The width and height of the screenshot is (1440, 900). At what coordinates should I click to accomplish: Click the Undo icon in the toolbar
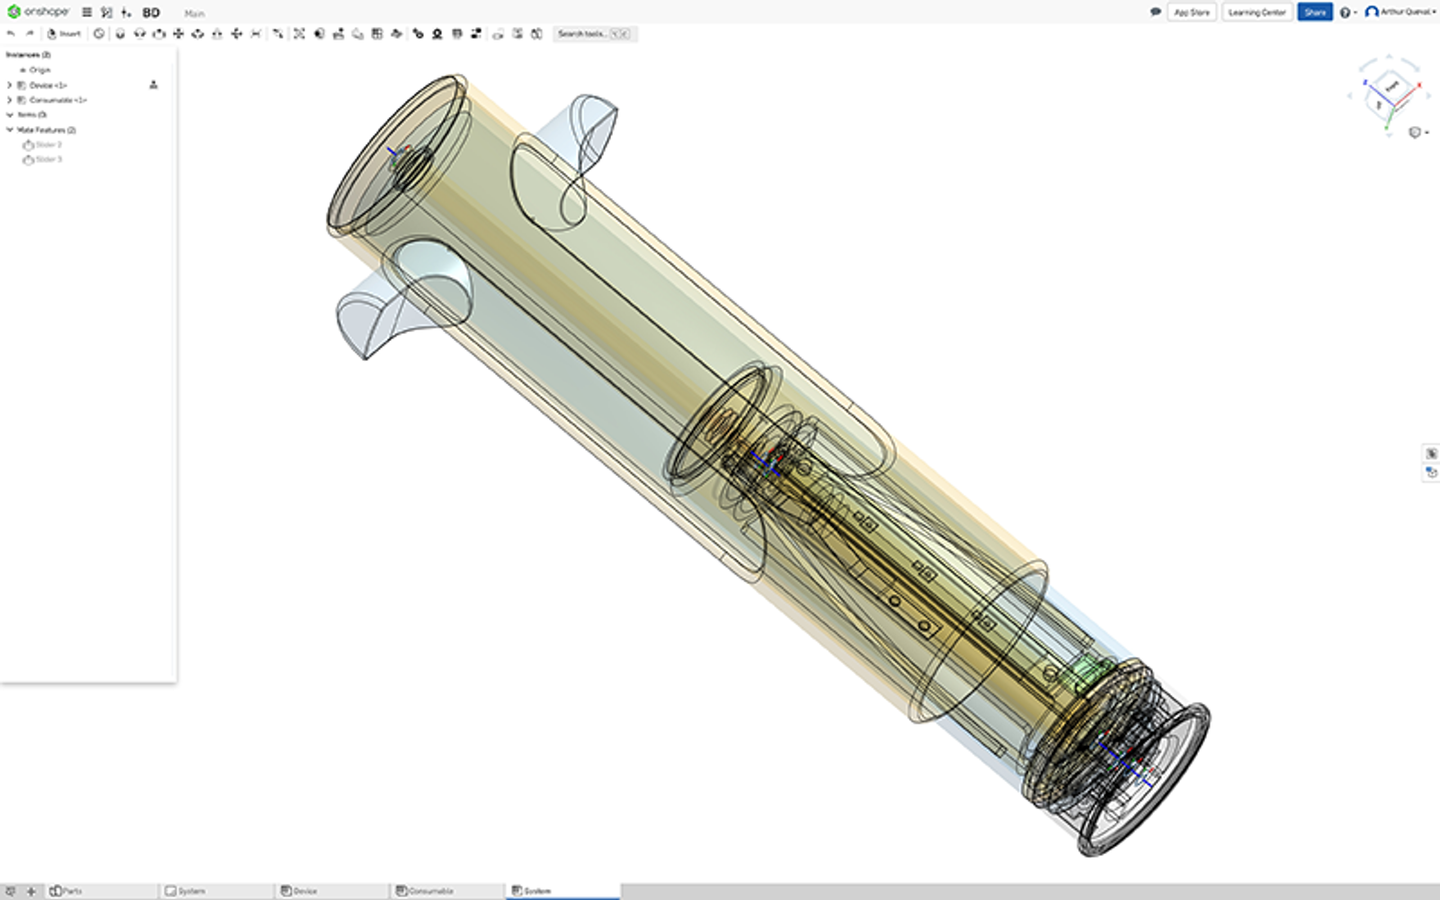click(x=9, y=32)
